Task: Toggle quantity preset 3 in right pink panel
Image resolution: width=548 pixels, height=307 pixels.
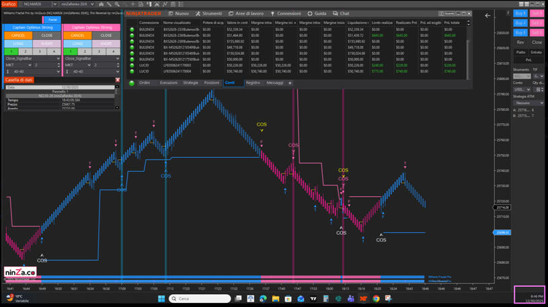Action: (x=99, y=51)
